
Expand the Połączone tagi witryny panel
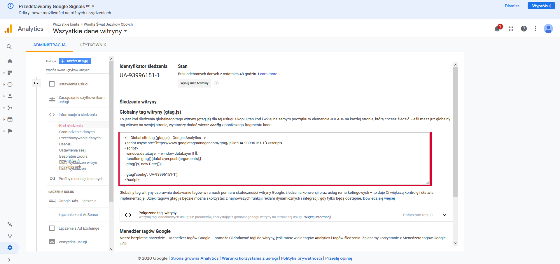click(444, 215)
